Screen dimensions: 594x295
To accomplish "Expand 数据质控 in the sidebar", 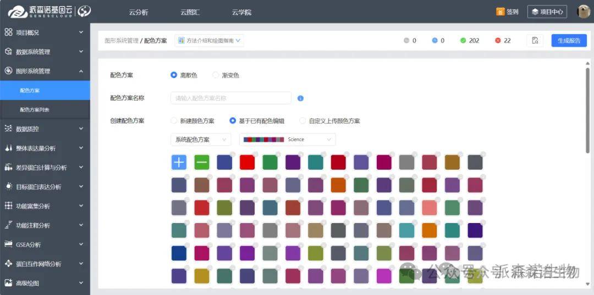I will (44, 129).
